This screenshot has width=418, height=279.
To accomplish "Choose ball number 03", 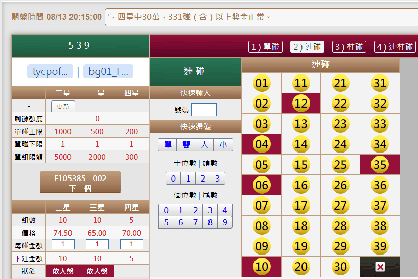I will pos(262,124).
